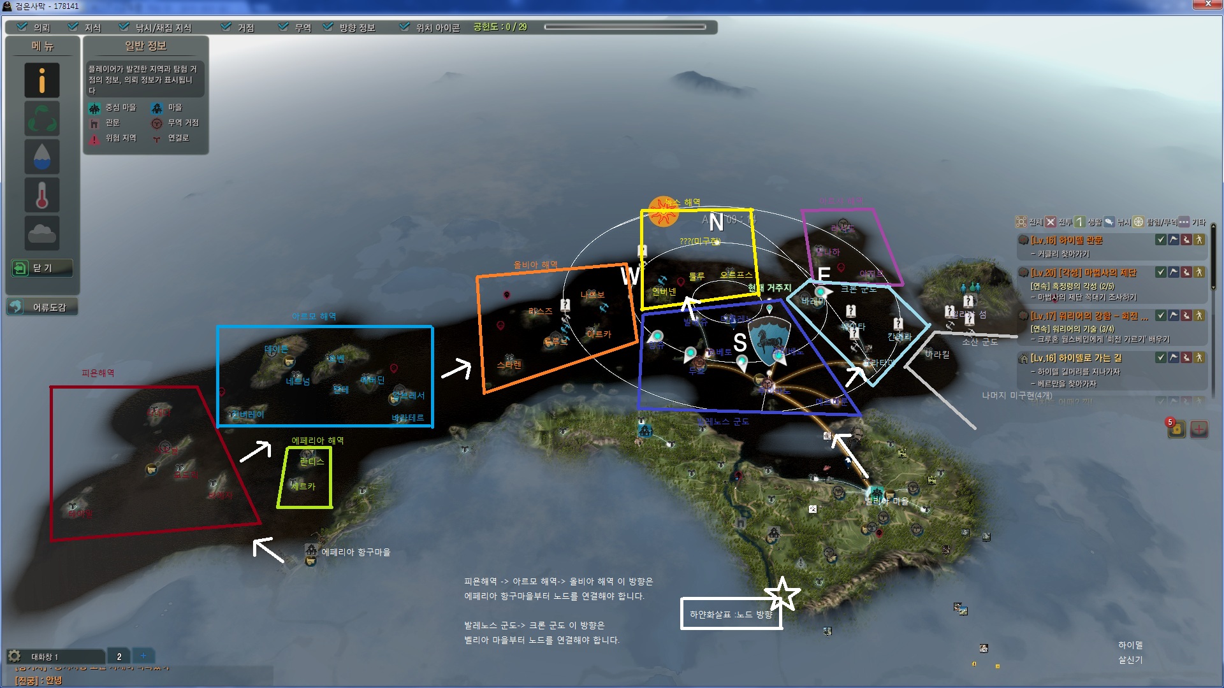The width and height of the screenshot is (1224, 688).
Task: Click flag navigation icon for 마법사의 제단 quest
Action: tap(1174, 273)
